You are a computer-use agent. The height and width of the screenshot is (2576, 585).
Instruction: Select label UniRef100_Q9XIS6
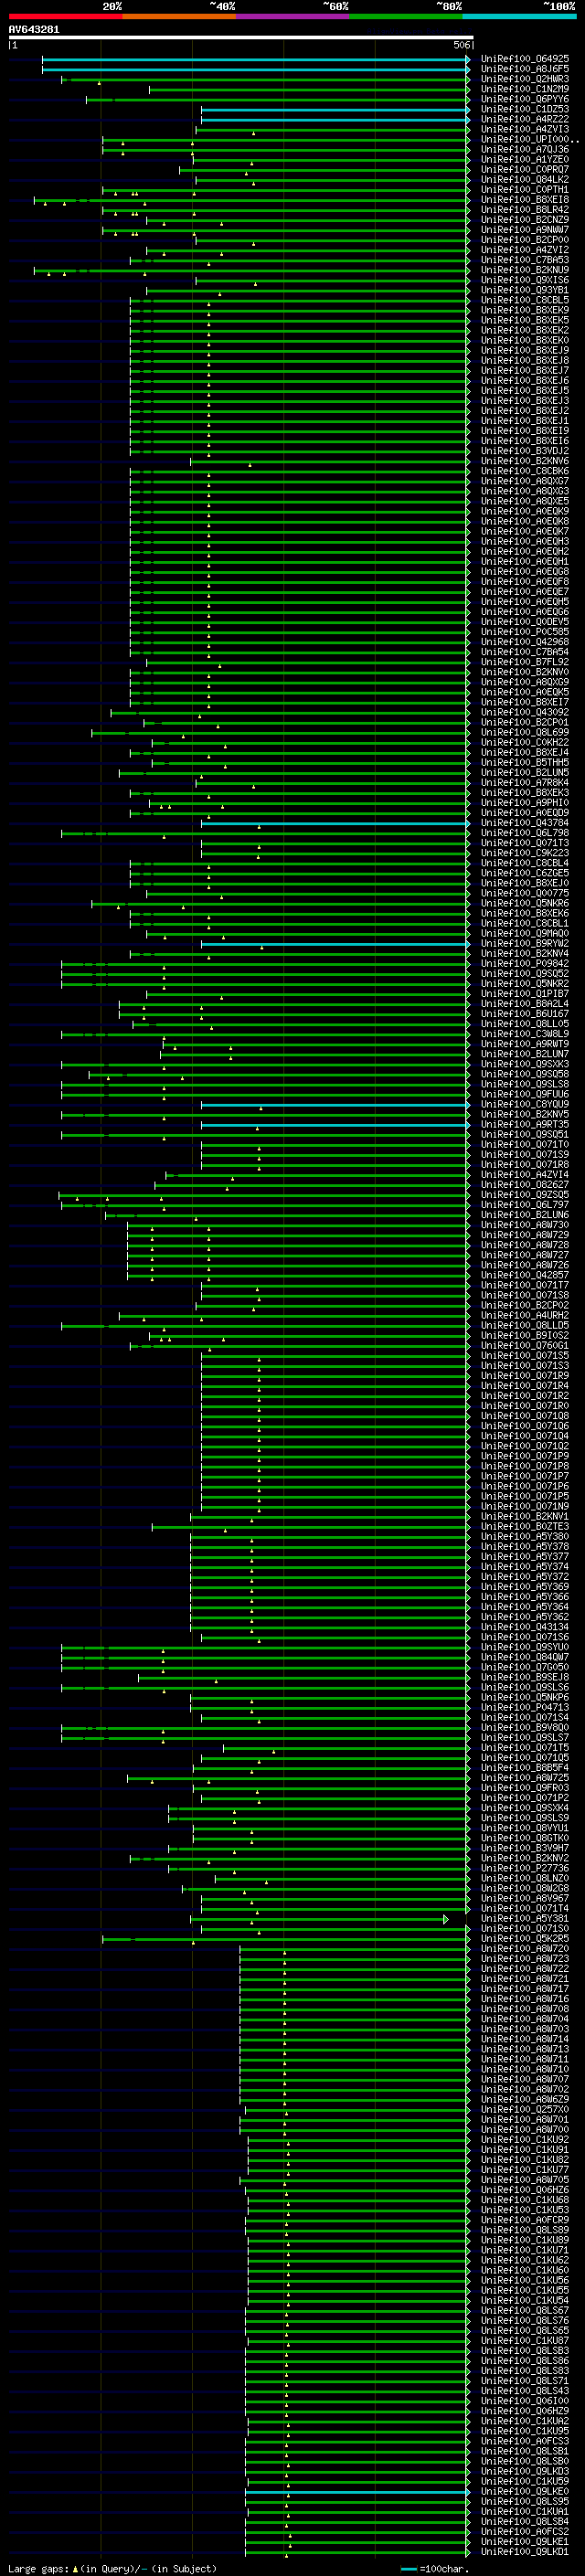(x=525, y=280)
